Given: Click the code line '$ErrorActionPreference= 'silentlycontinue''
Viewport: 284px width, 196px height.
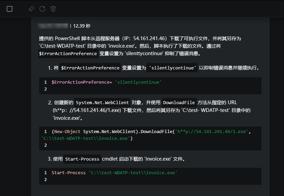Looking at the screenshot, I should click(x=106, y=82).
